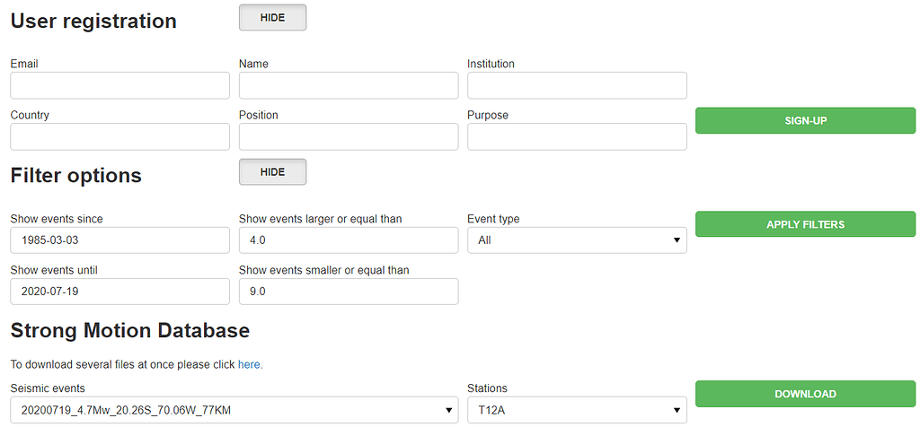920x427 pixels.
Task: Open the Event type dropdown
Action: click(x=577, y=240)
